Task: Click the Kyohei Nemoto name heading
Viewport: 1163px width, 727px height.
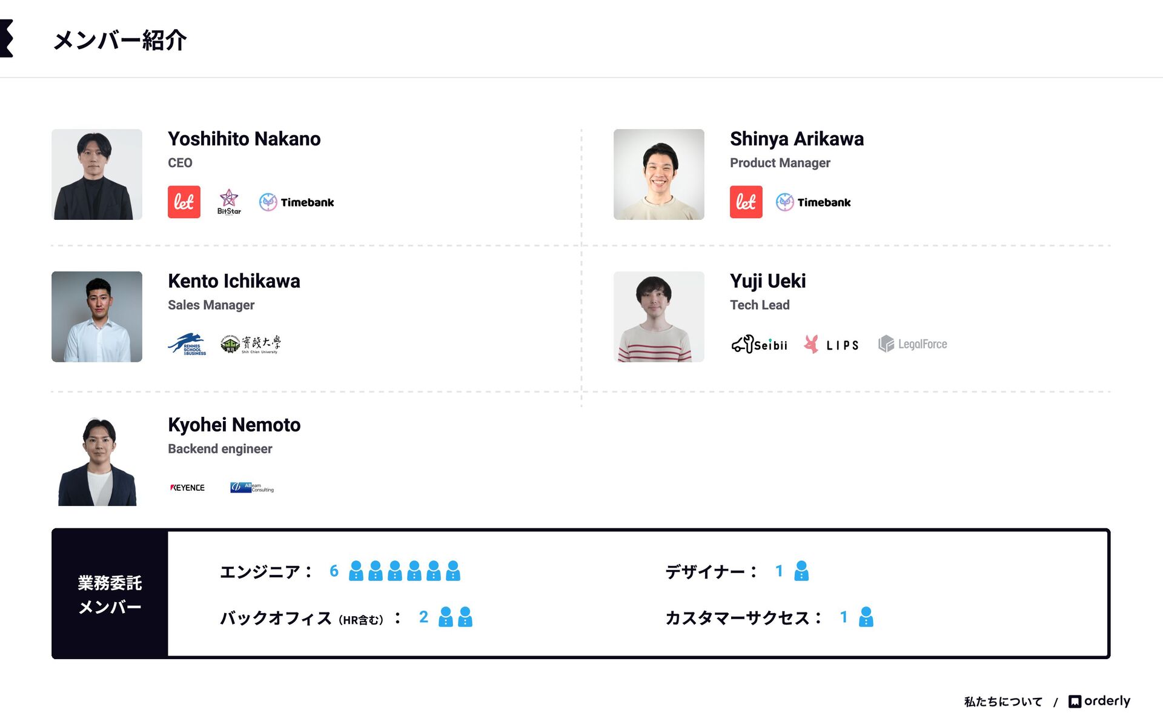Action: (x=234, y=425)
